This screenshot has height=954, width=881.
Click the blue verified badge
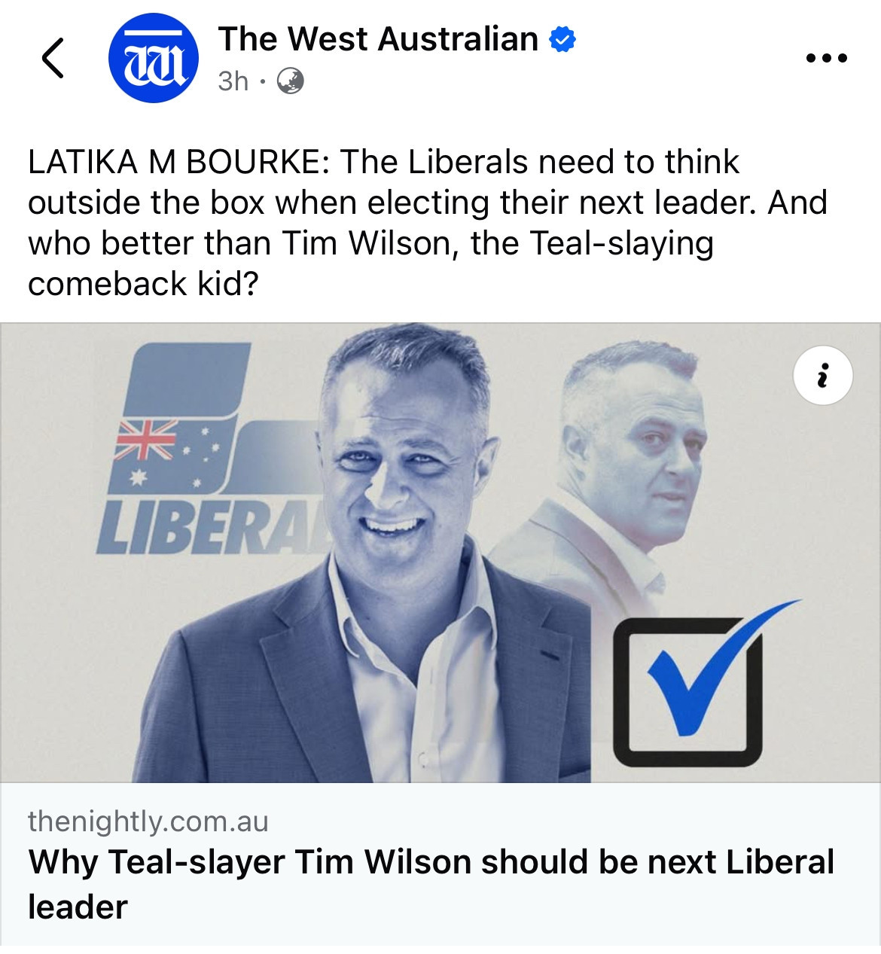(562, 39)
